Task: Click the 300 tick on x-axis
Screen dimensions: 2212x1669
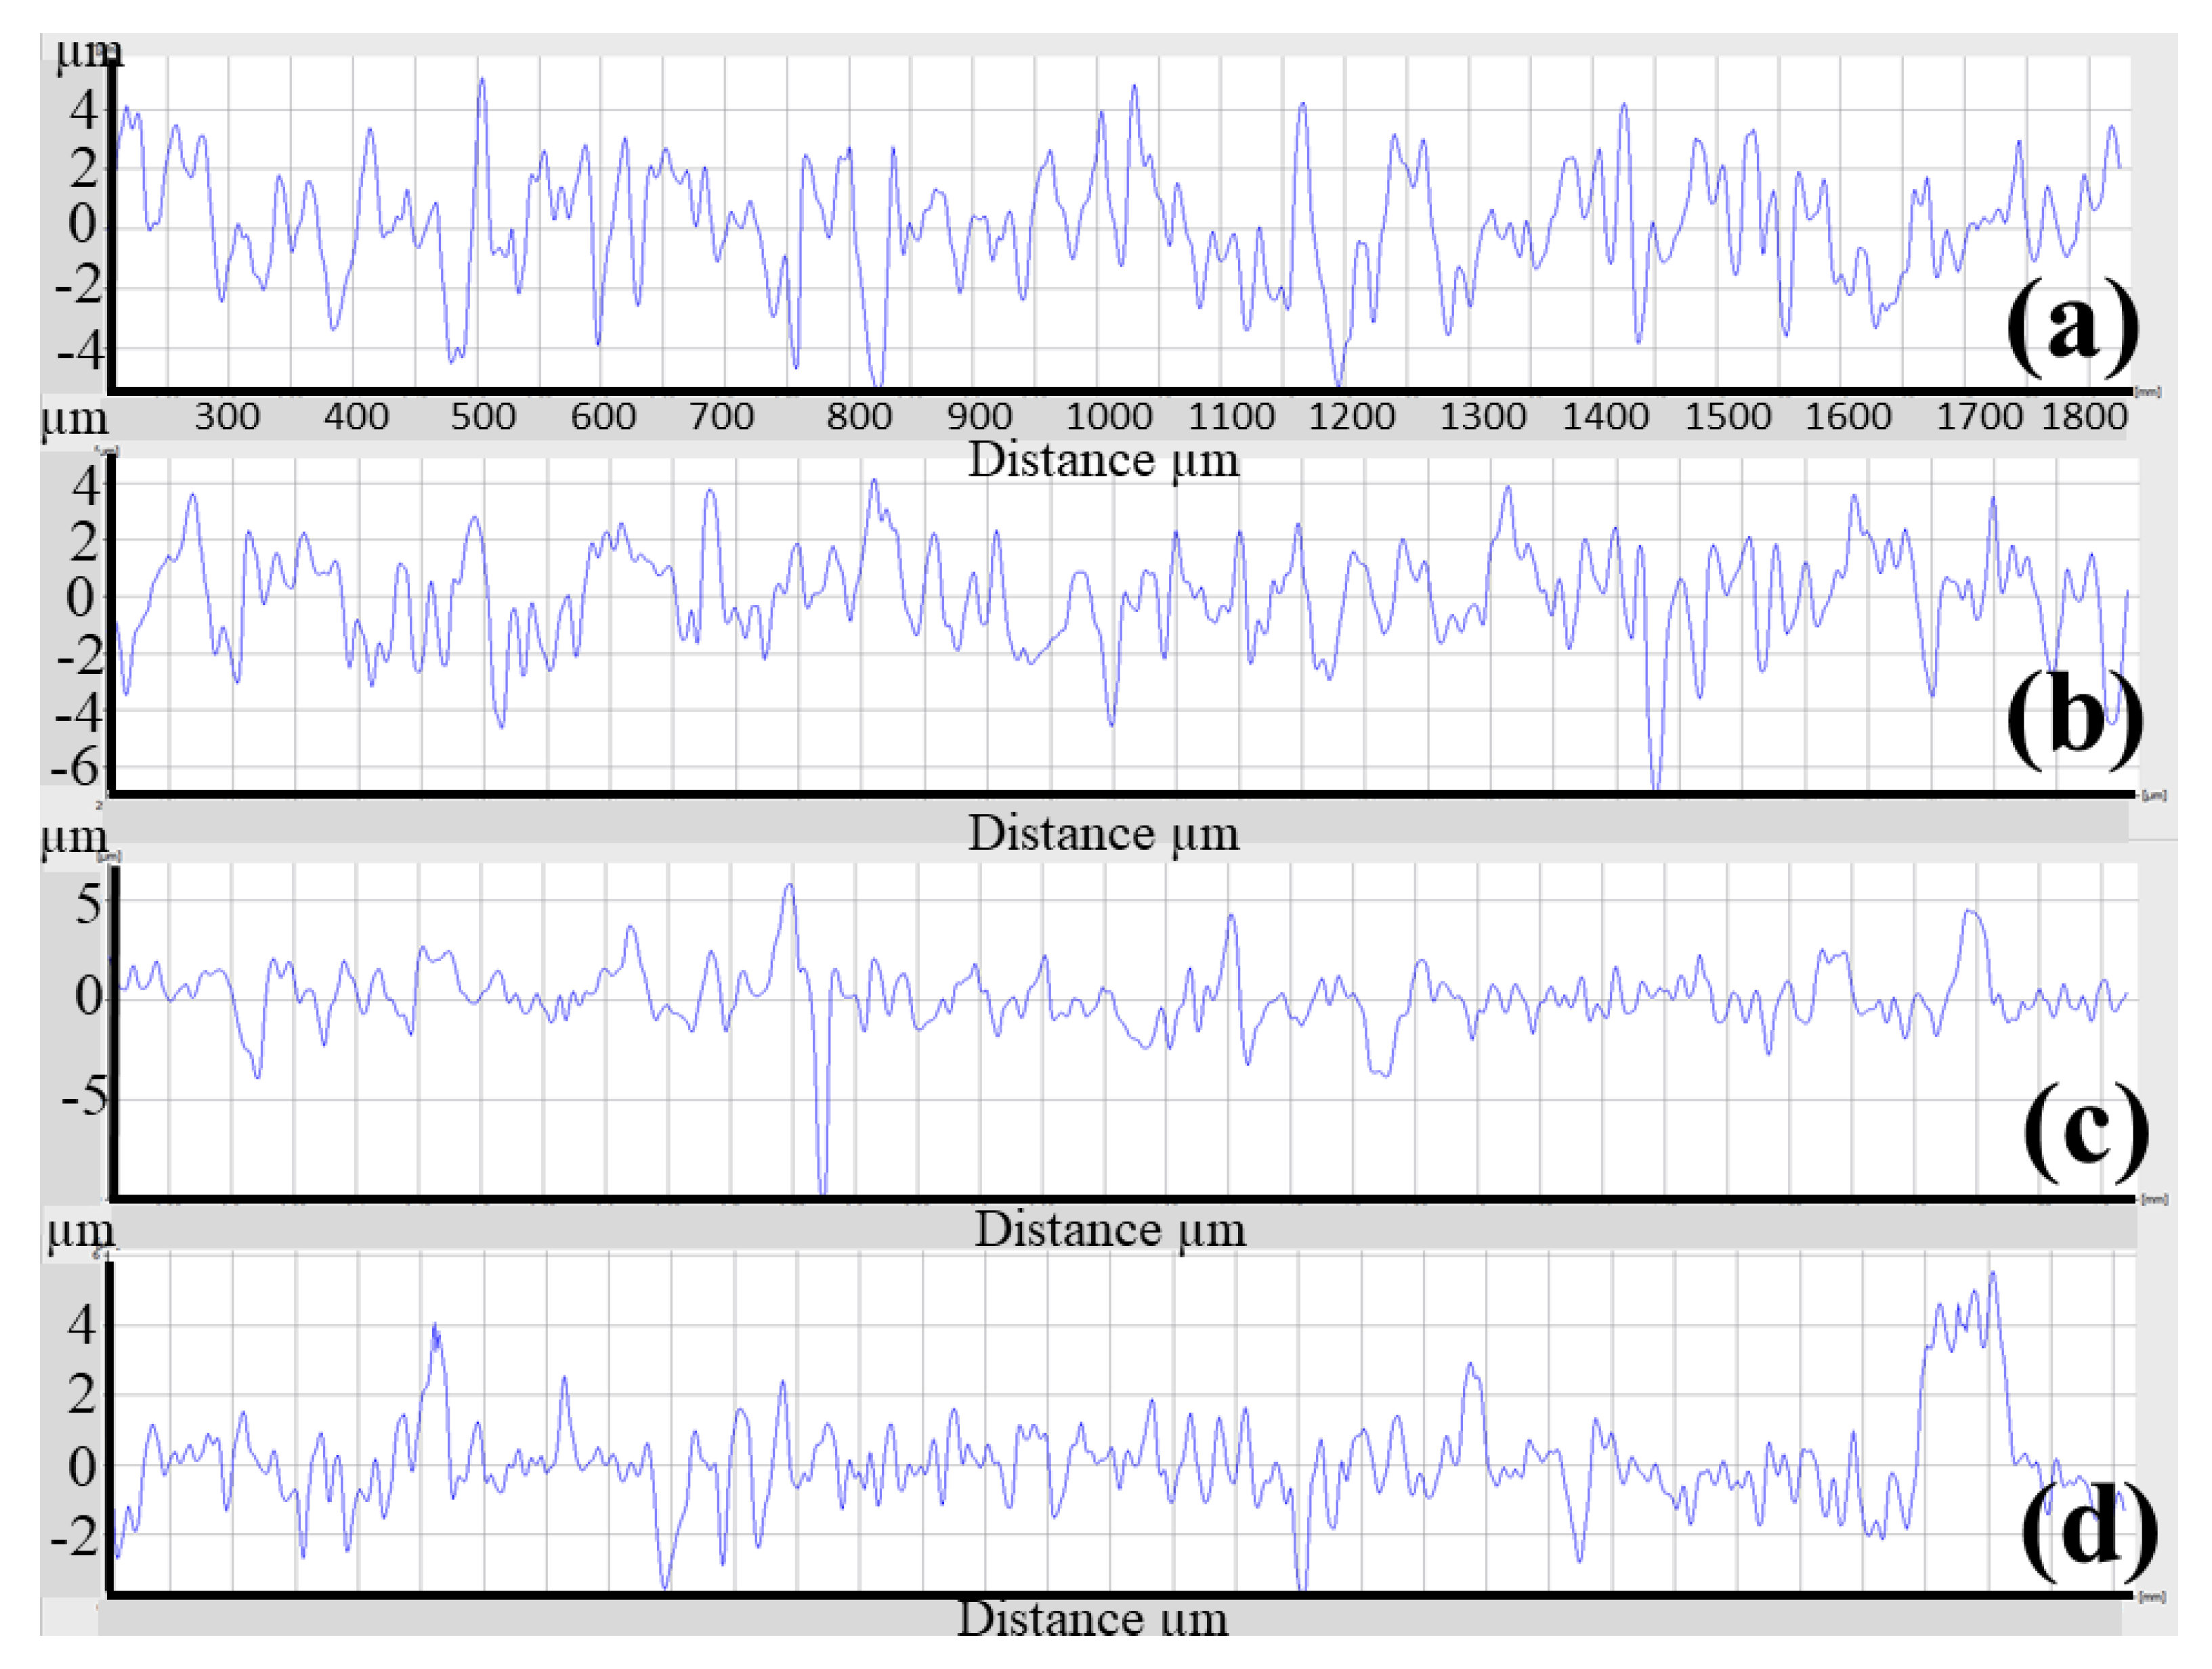Action: (x=227, y=416)
